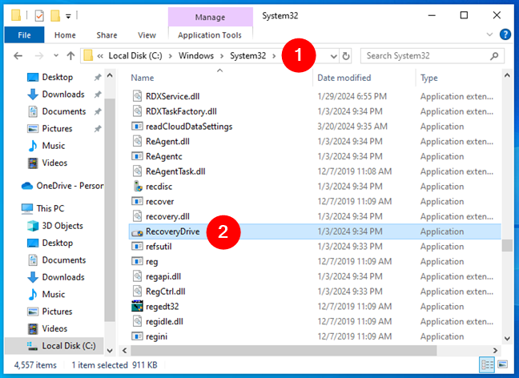Click the regini application icon
Viewport: 519px width, 378px height.
[137, 336]
